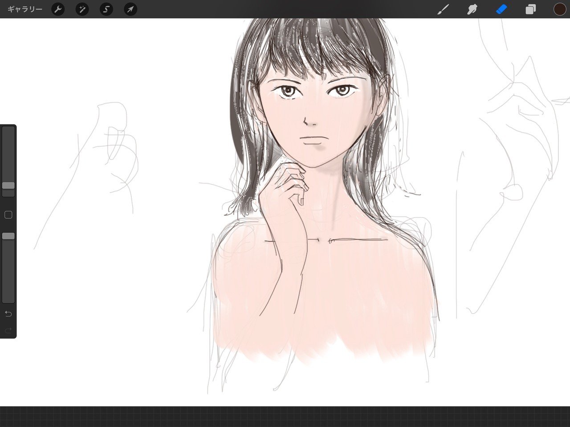Open the Actions wrench menu
This screenshot has height=427, width=570.
(x=58, y=9)
